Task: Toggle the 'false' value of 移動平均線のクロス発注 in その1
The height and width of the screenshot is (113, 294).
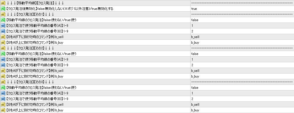Action: point(194,20)
